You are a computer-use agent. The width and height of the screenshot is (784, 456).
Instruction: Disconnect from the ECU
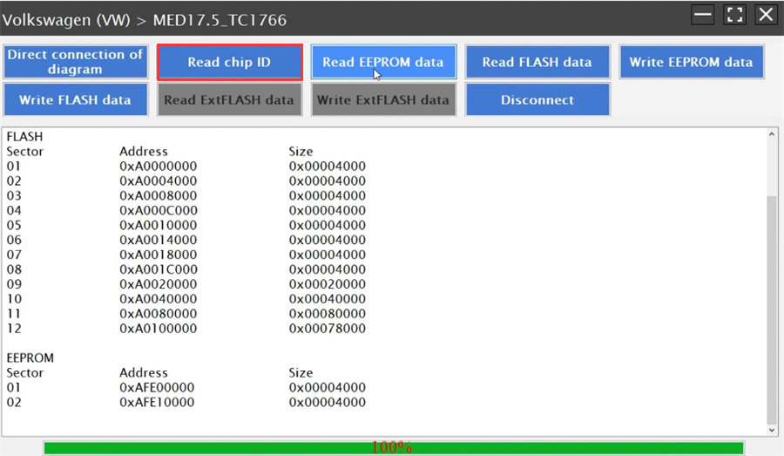coord(537,99)
